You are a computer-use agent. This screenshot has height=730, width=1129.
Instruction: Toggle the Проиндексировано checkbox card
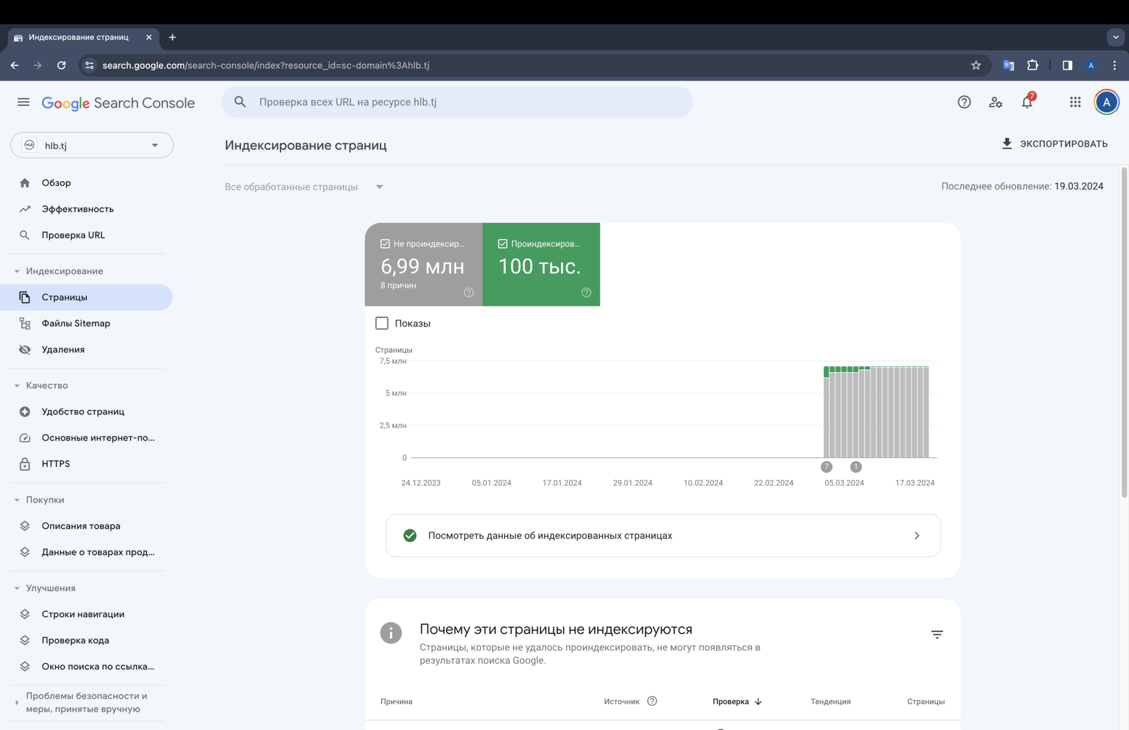541,264
